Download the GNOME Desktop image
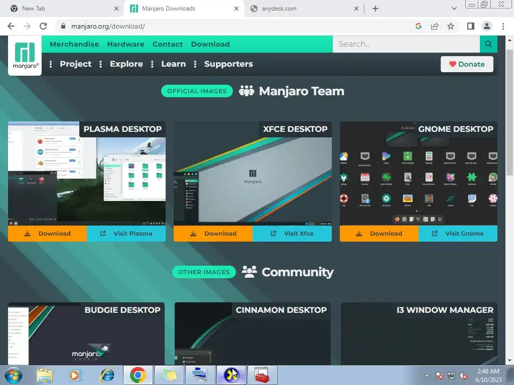This screenshot has height=385, width=514. click(379, 234)
